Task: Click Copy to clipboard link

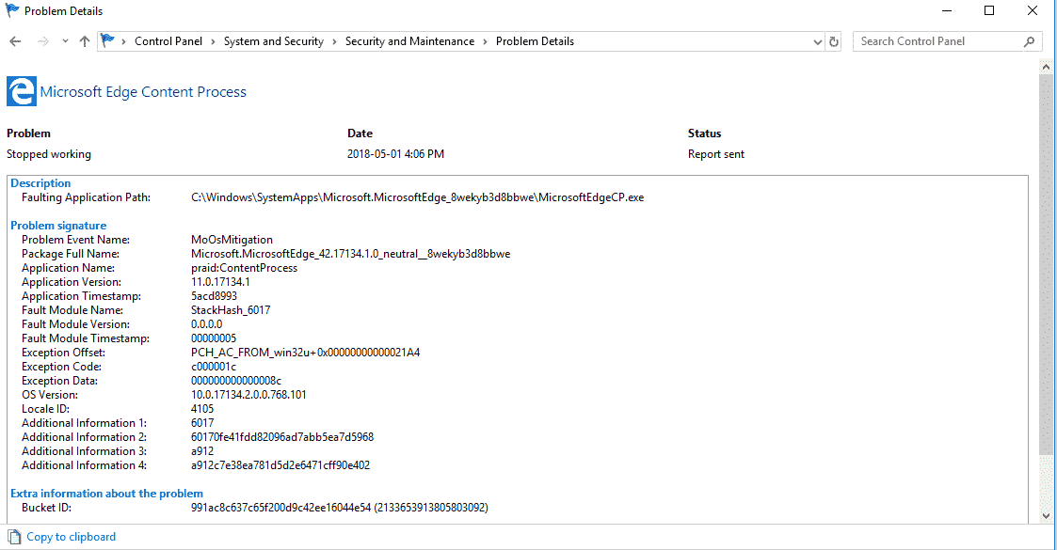Action: point(71,537)
